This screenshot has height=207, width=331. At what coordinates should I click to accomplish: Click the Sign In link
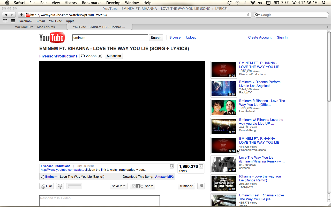[282, 38]
